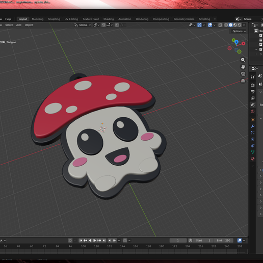Play the animation in reverse

coord(90,241)
